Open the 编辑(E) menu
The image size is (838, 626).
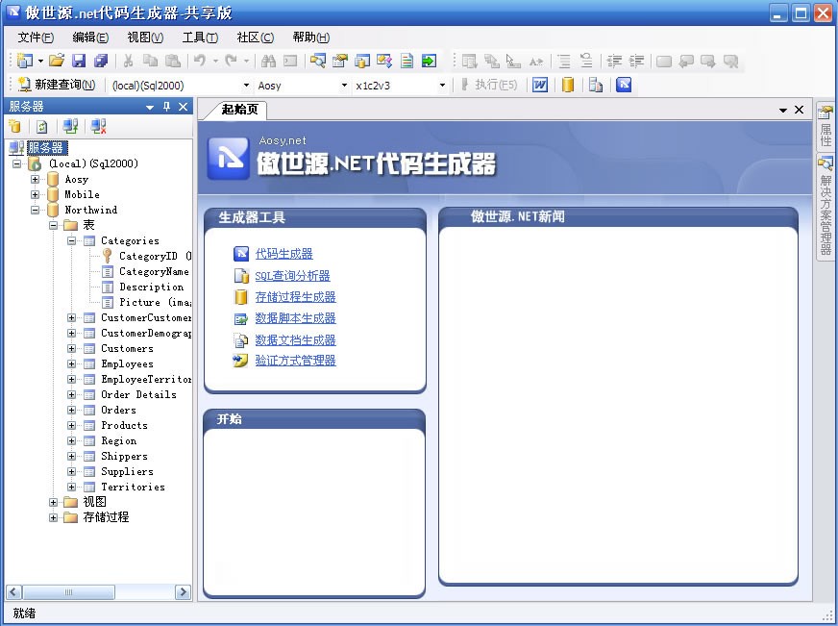(90, 38)
